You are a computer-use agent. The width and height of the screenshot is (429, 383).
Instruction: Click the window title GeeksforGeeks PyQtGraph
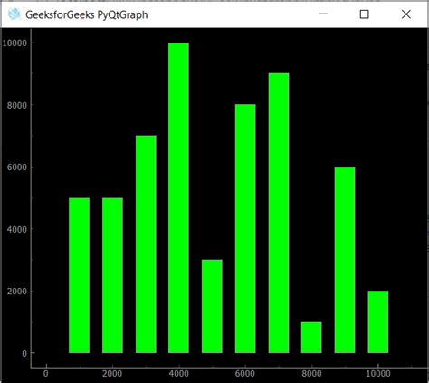(x=87, y=14)
